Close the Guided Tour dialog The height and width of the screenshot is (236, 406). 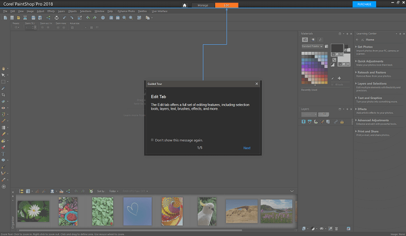point(257,84)
